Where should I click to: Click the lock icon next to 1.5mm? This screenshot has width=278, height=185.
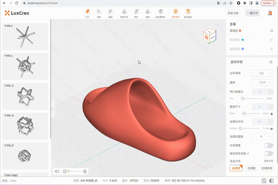pos(272,128)
